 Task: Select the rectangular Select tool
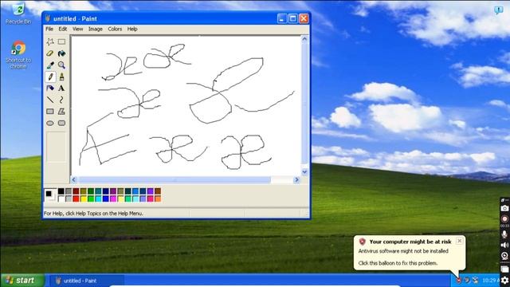(61, 41)
